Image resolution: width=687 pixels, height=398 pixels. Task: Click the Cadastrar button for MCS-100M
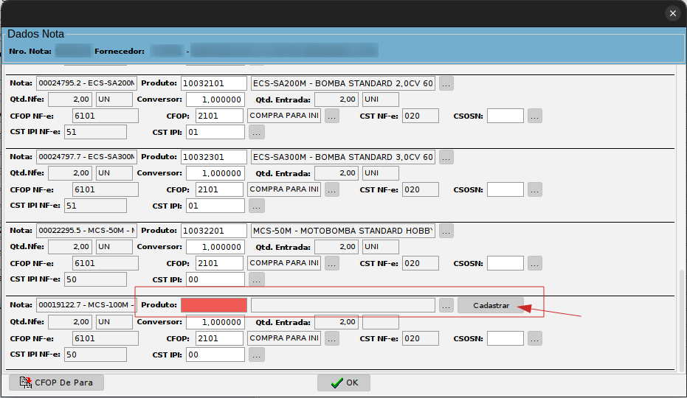[491, 305]
